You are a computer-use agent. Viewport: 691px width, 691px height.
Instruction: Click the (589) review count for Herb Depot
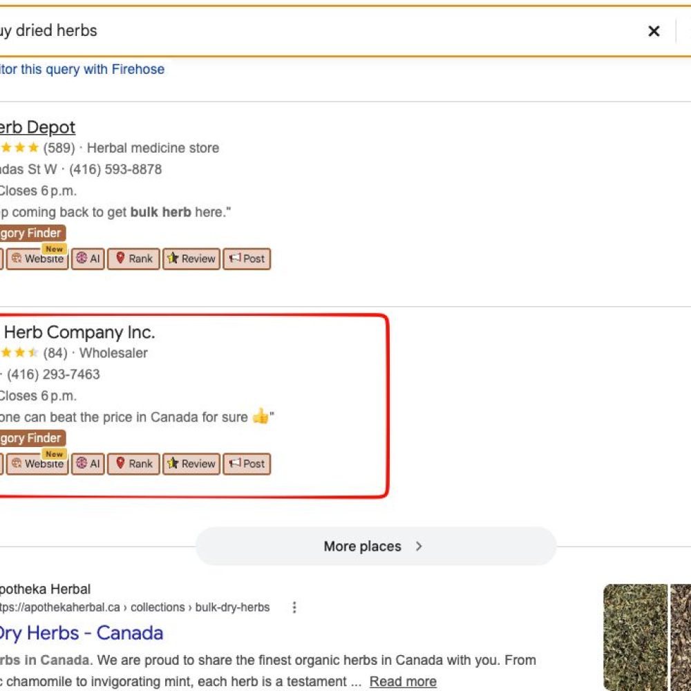pos(59,148)
